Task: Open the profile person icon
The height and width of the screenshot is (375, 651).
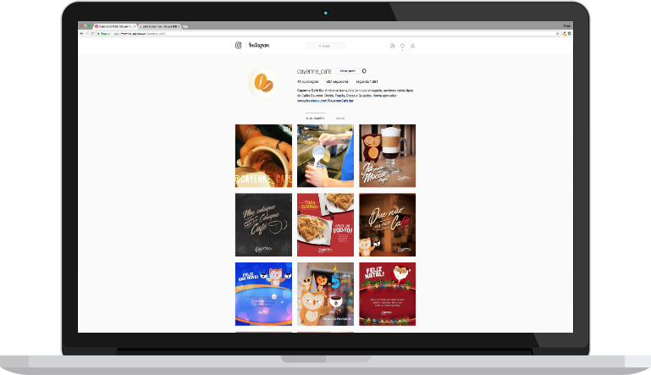Action: point(412,46)
